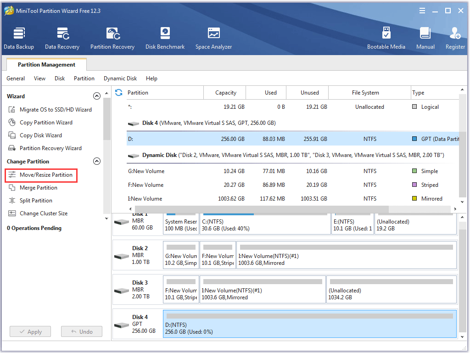This screenshot has width=470, height=353.
Task: Click the purple Striped type color square
Action: tap(414, 185)
